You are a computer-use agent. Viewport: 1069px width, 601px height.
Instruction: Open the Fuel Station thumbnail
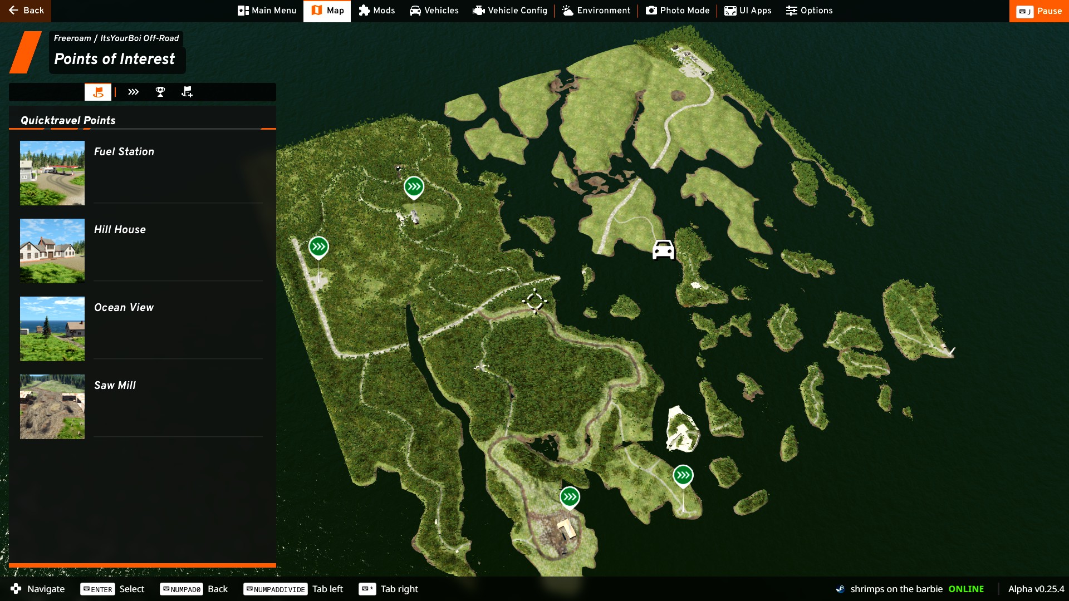click(x=52, y=173)
